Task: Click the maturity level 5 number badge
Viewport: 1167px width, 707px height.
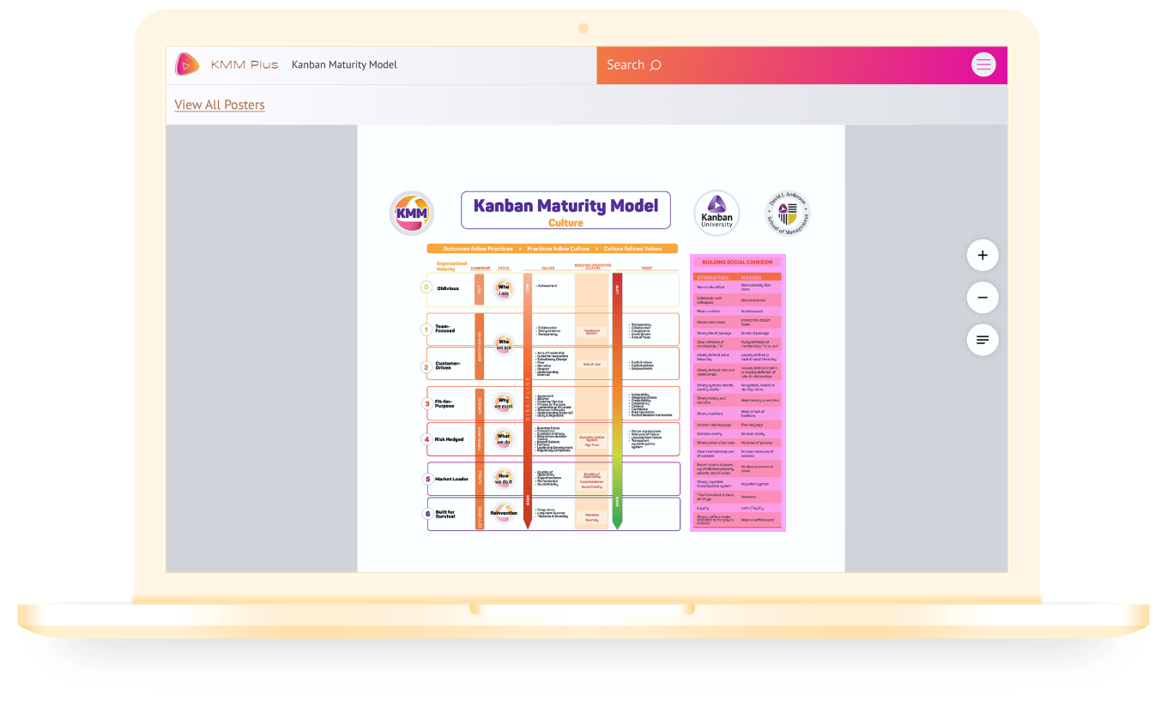Action: point(426,479)
